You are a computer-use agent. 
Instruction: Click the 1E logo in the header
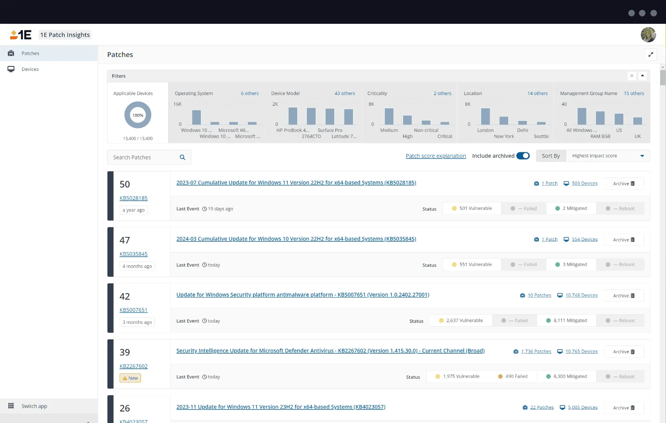point(20,34)
